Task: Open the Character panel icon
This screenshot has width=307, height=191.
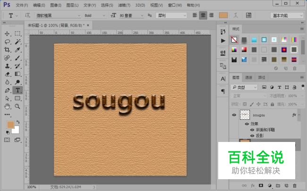Action: [223, 79]
